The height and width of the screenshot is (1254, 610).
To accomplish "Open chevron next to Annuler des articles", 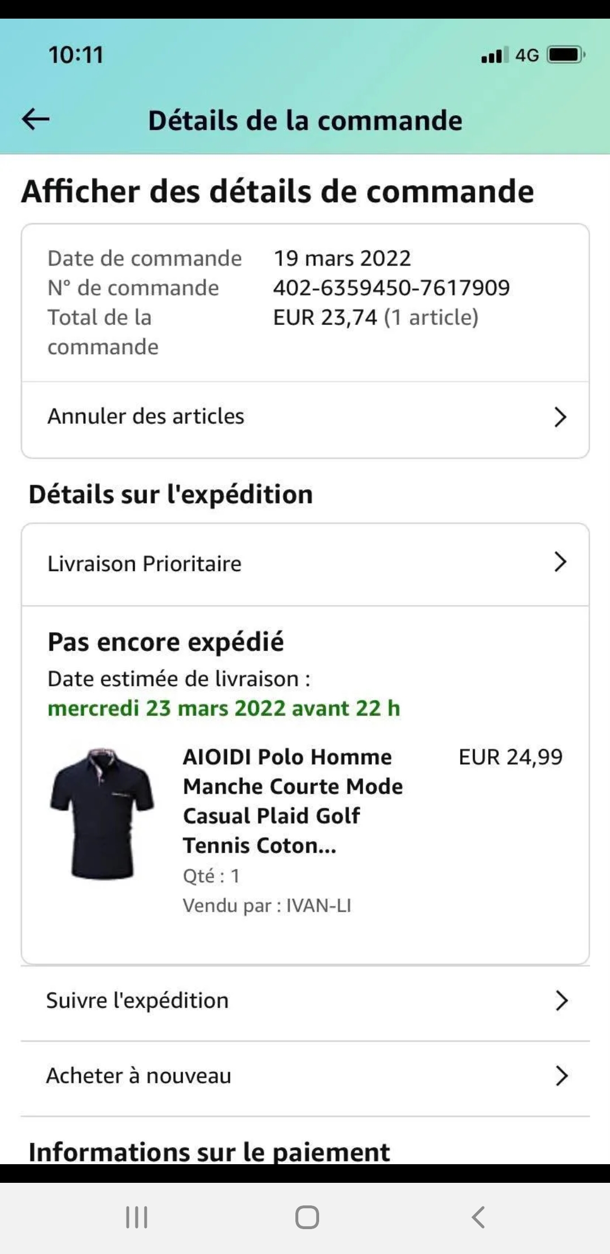I will (560, 417).
